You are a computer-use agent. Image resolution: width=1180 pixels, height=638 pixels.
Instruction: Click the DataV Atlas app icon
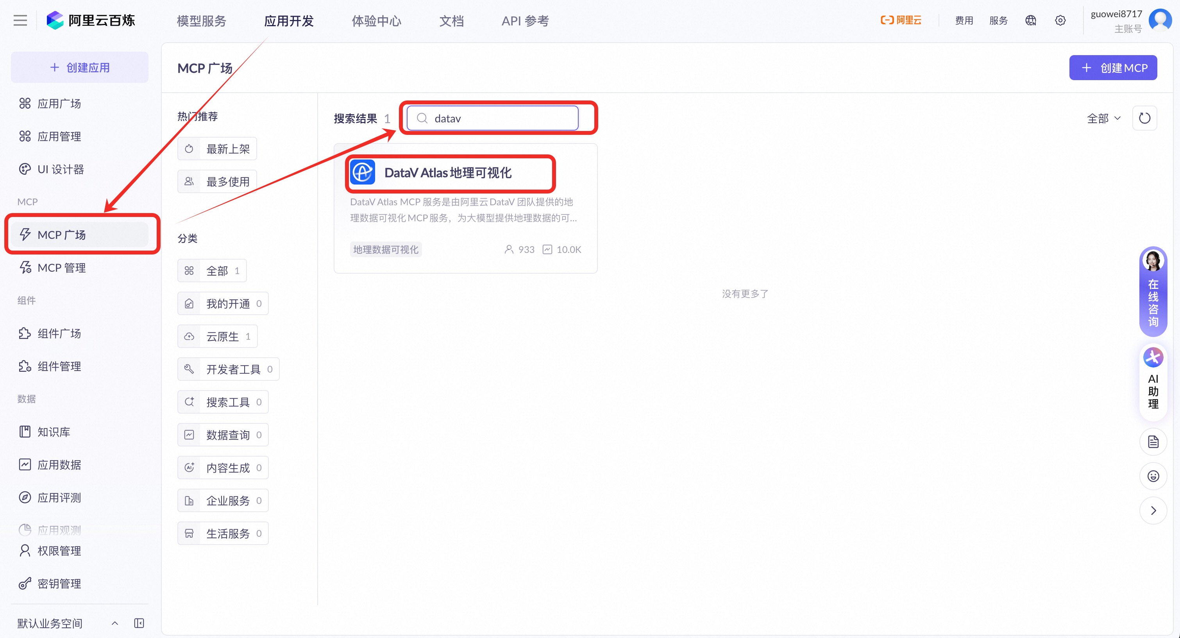pos(362,172)
